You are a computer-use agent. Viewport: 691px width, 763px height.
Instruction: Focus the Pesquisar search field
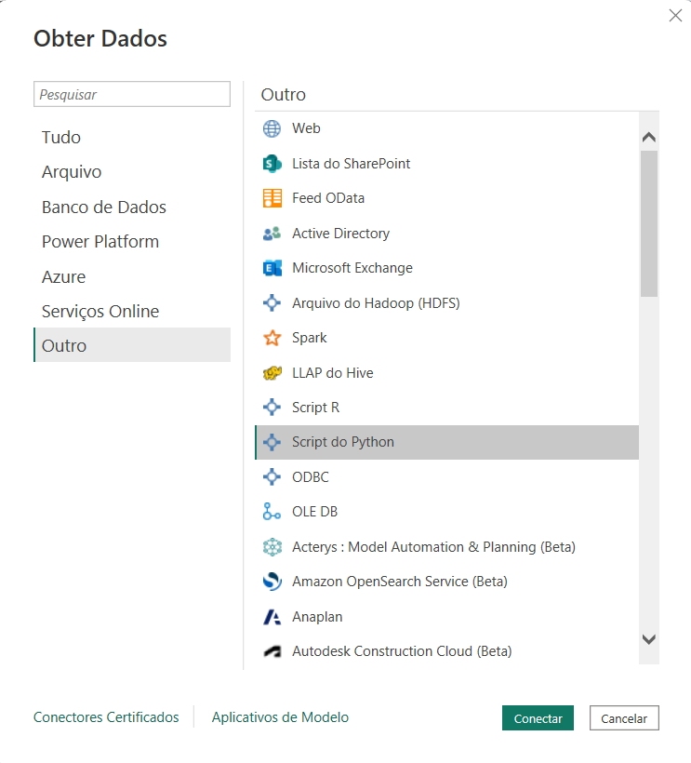[132, 94]
